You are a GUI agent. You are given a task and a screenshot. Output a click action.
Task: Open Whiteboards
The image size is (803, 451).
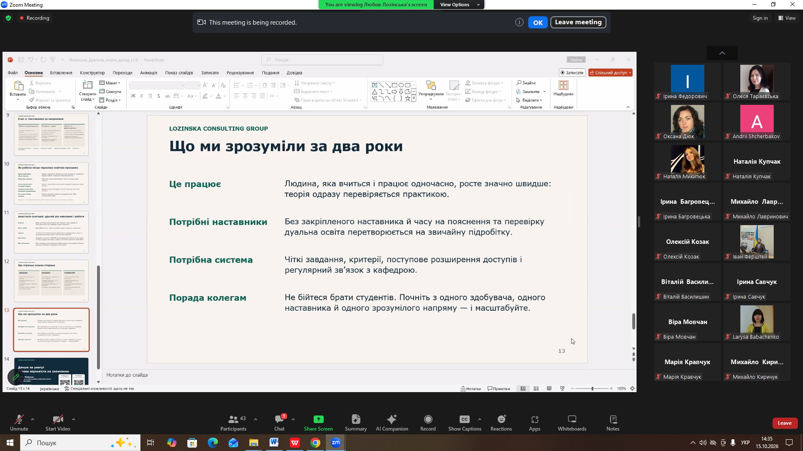572,423
